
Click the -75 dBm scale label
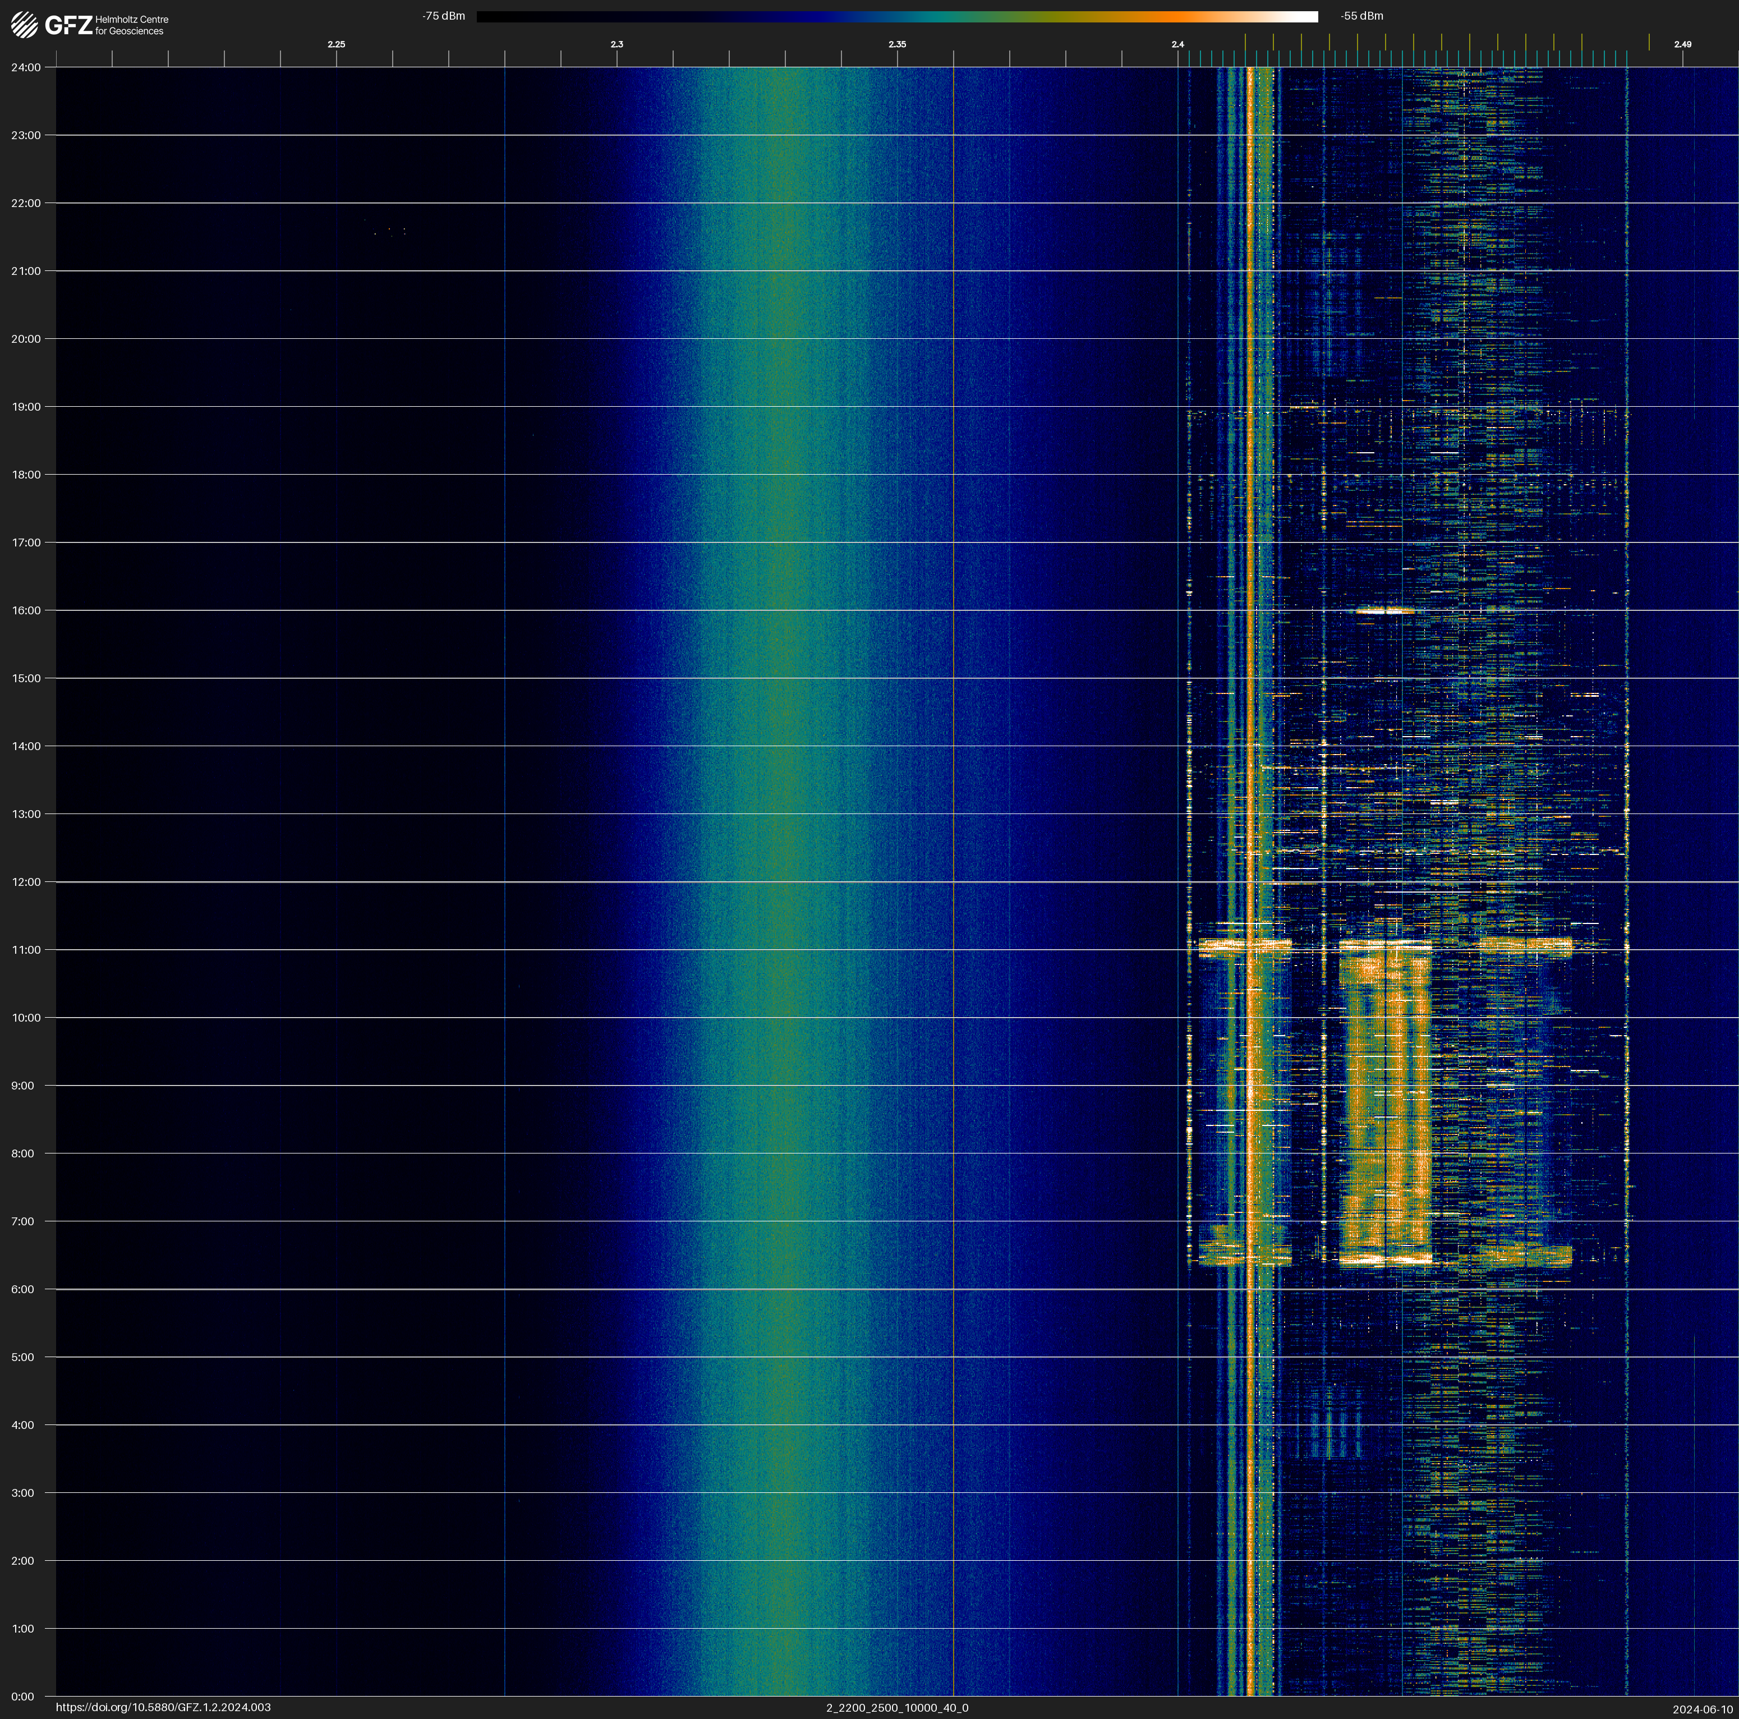tap(444, 16)
